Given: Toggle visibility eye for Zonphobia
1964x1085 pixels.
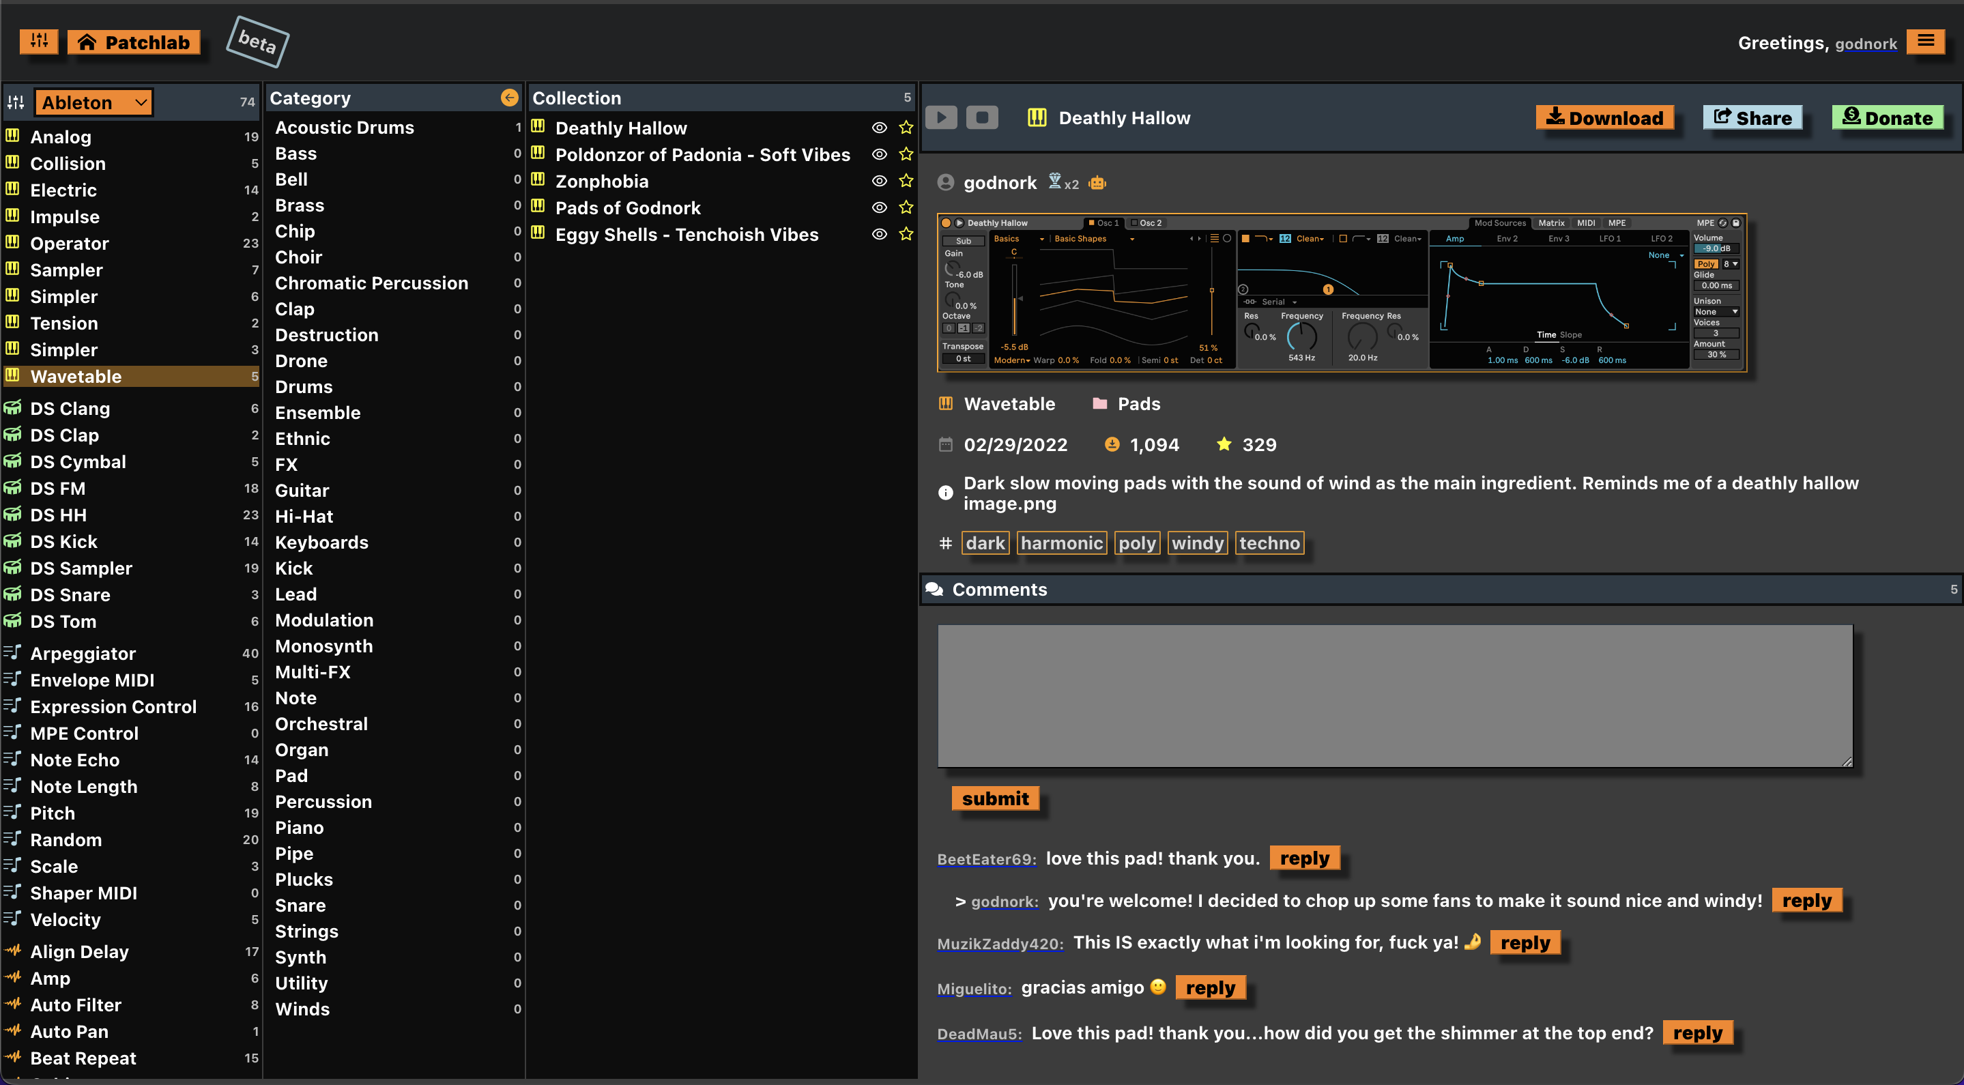Looking at the screenshot, I should [879, 181].
